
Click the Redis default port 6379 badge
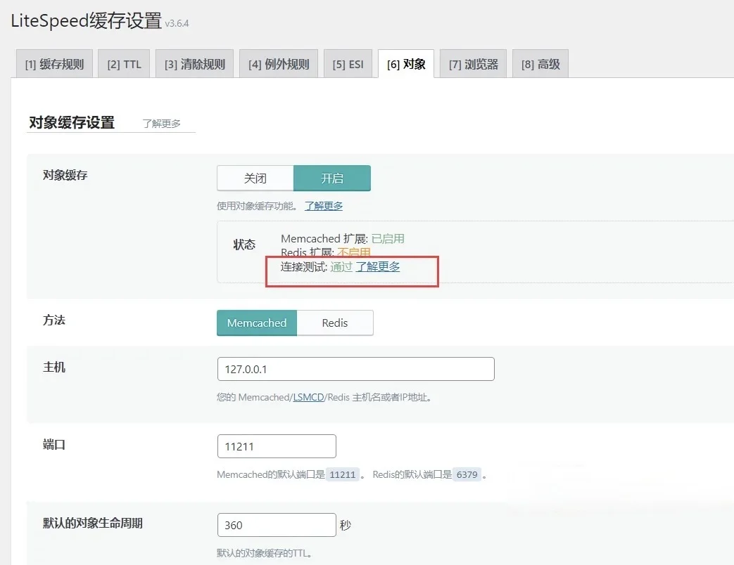(467, 474)
